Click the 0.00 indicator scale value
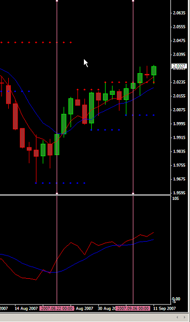 point(176,299)
